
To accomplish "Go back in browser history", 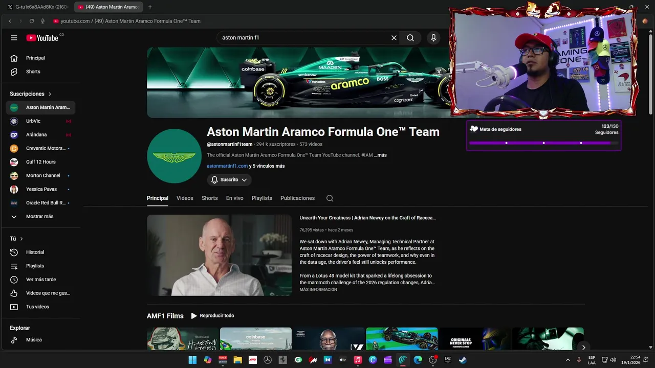I will point(10,21).
